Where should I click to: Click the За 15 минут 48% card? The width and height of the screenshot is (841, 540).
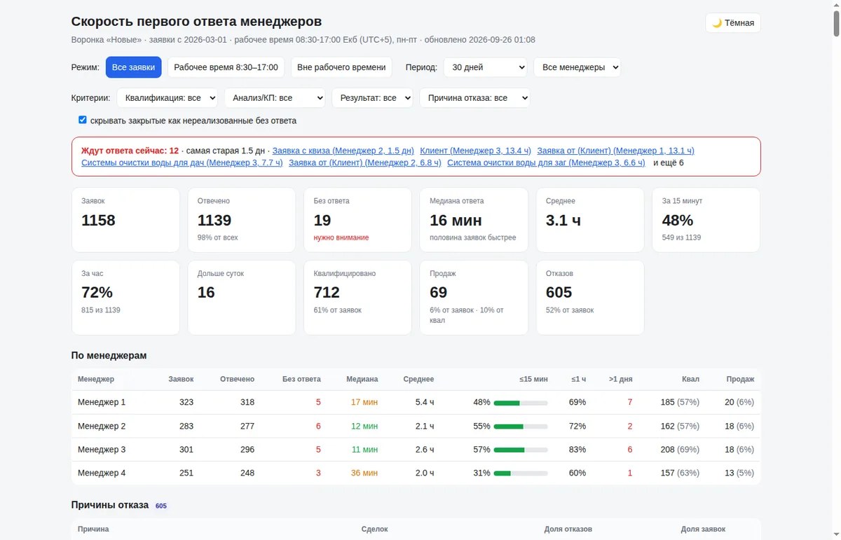pos(706,220)
